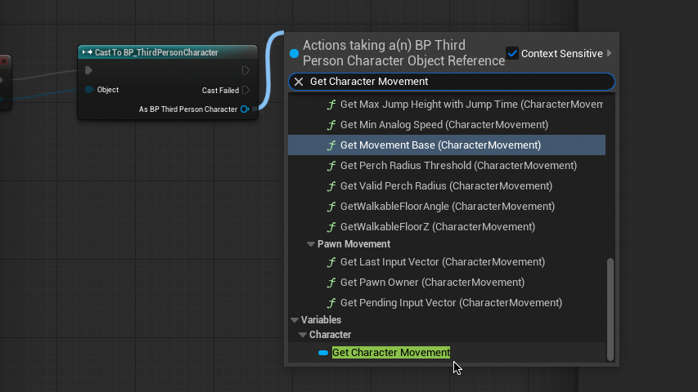Click the As BP Third Person Character output pin
This screenshot has height=392, width=698.
click(x=245, y=109)
